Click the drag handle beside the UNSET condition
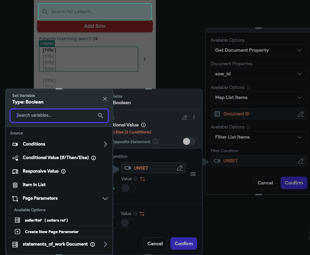The height and width of the screenshot is (255, 310). click(x=193, y=174)
